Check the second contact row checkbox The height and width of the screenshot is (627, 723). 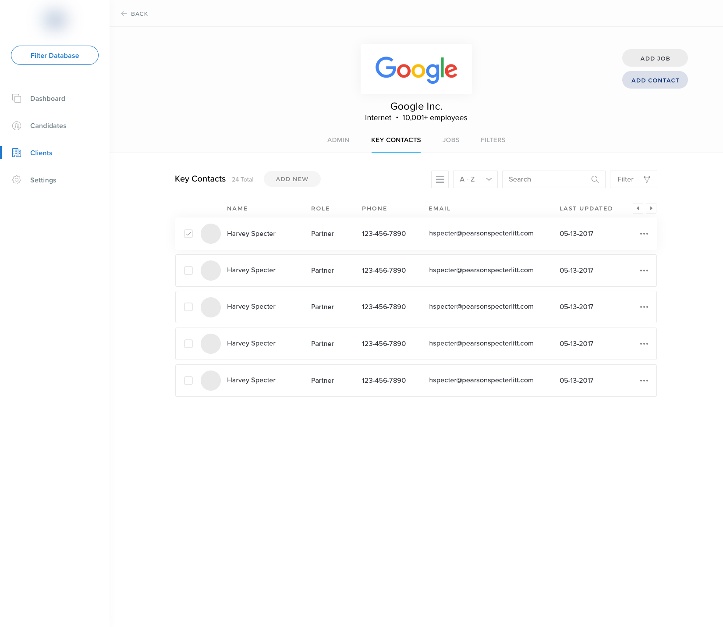(x=188, y=271)
